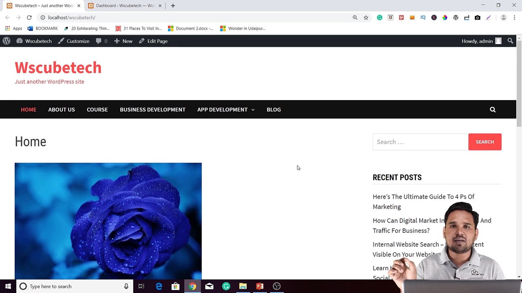
Task: Open Mail app from taskbar
Action: click(x=209, y=286)
